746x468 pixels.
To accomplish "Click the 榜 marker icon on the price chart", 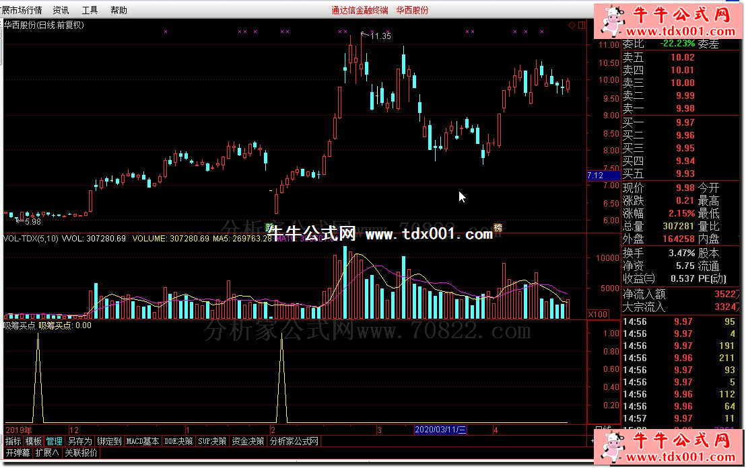I will pos(498,227).
